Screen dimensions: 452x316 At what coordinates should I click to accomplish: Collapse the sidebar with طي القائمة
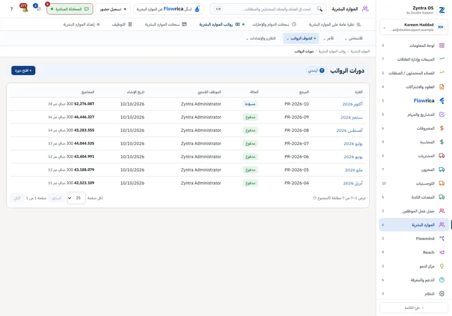click(414, 308)
